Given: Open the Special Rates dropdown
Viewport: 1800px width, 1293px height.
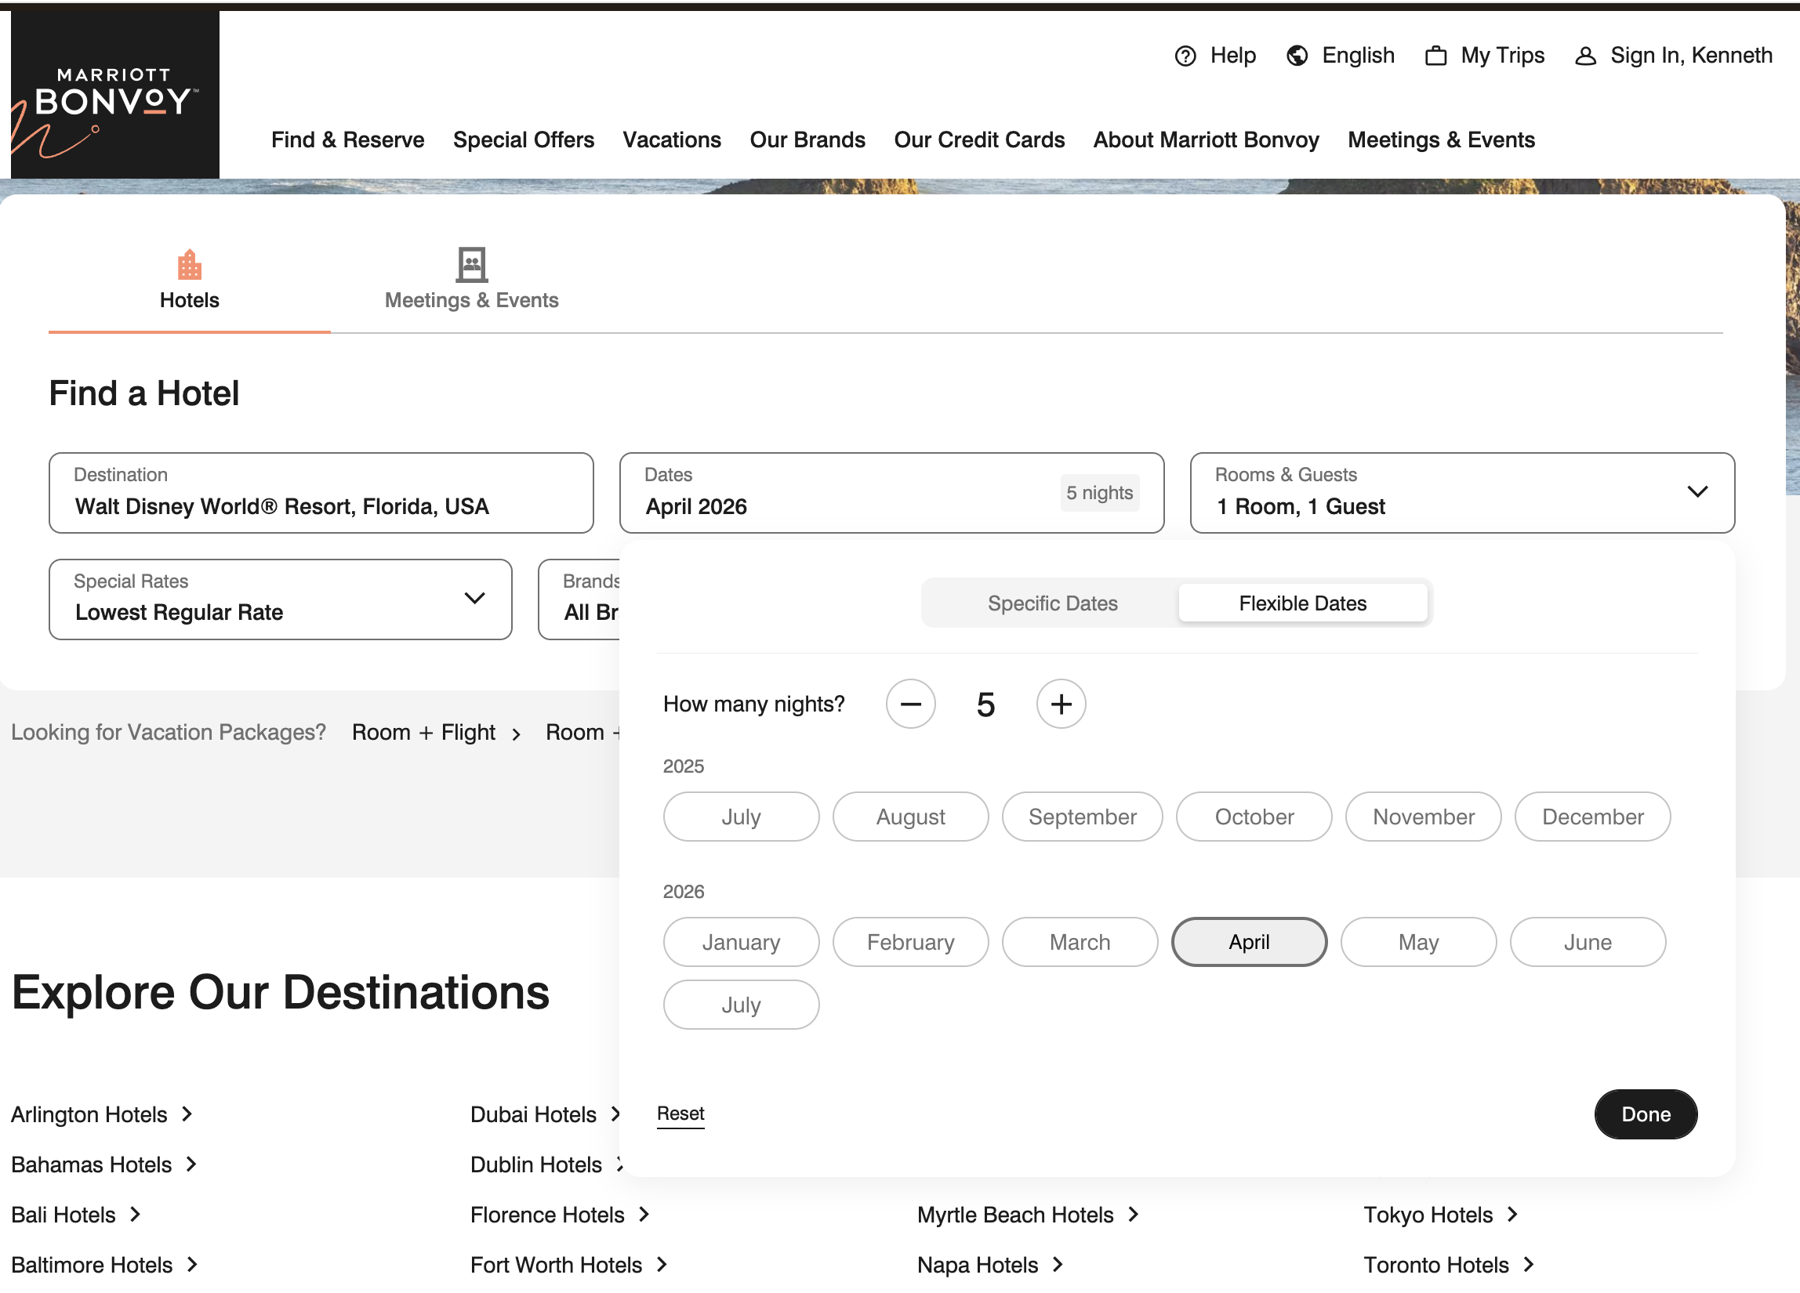Looking at the screenshot, I should 474,598.
